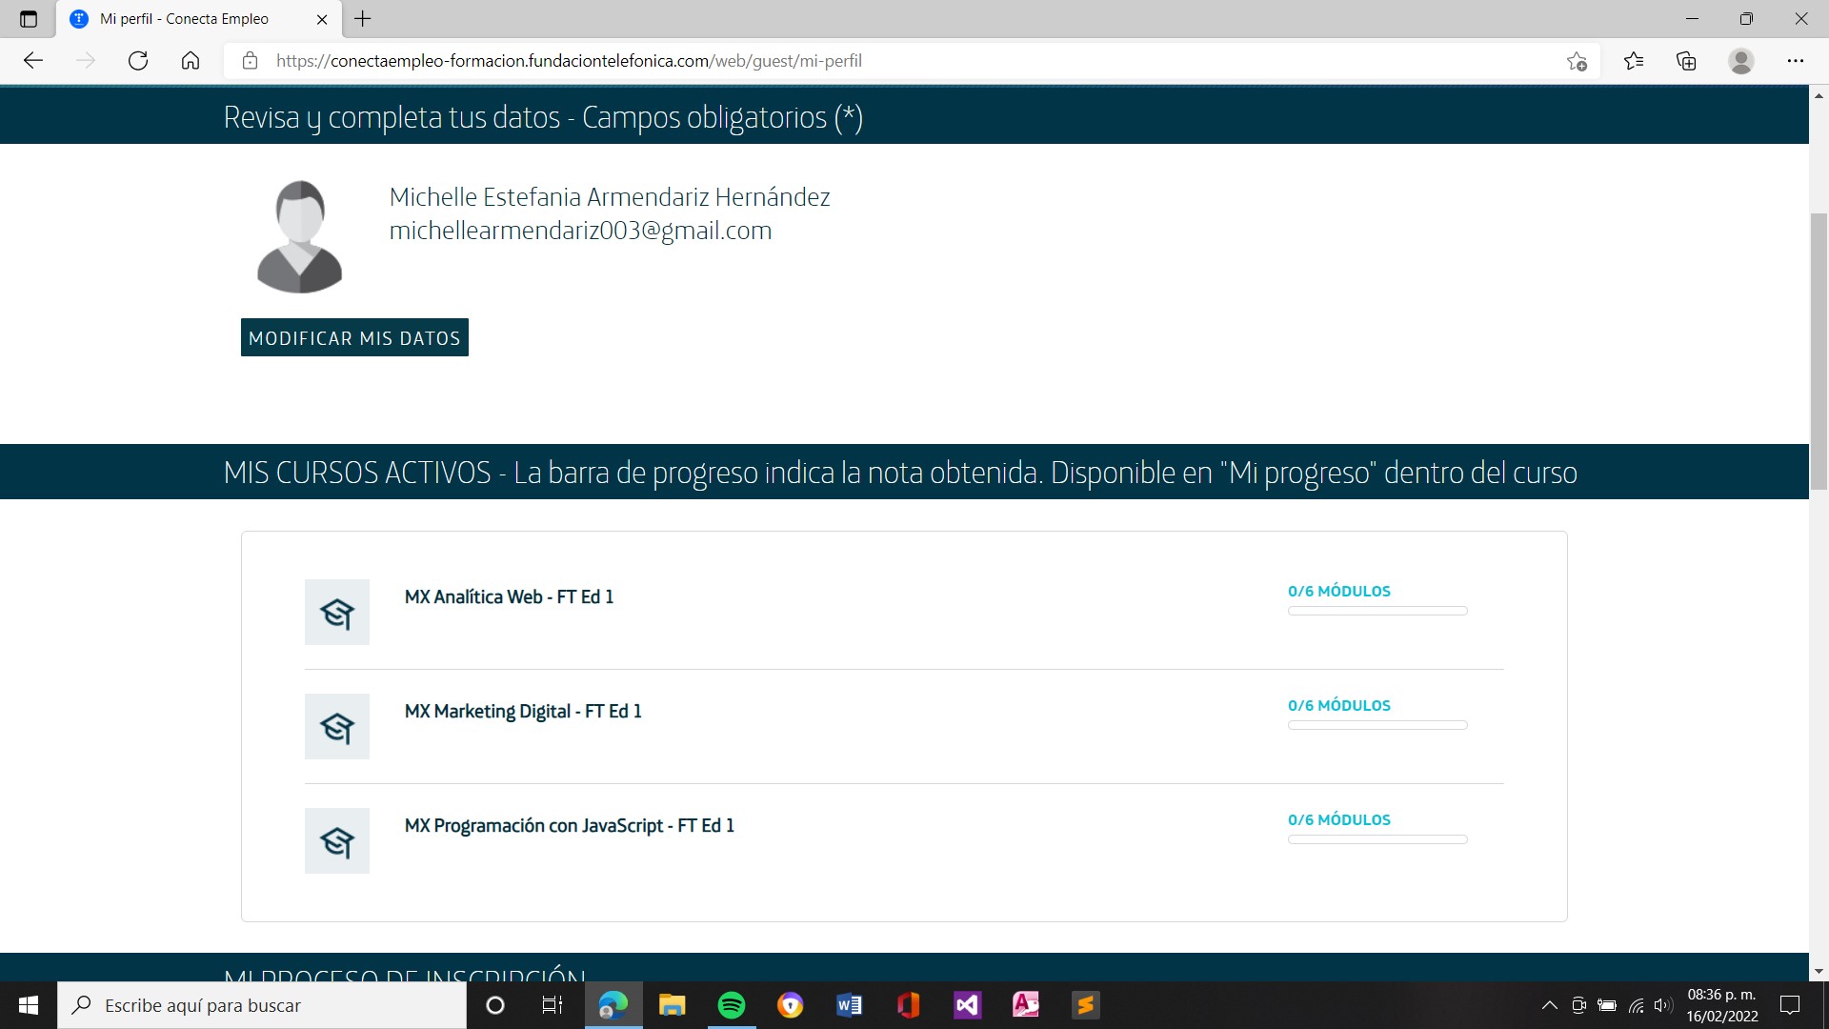
Task: Click 0/6 MÓDULOS label of Marketing Digital
Action: pos(1339,705)
